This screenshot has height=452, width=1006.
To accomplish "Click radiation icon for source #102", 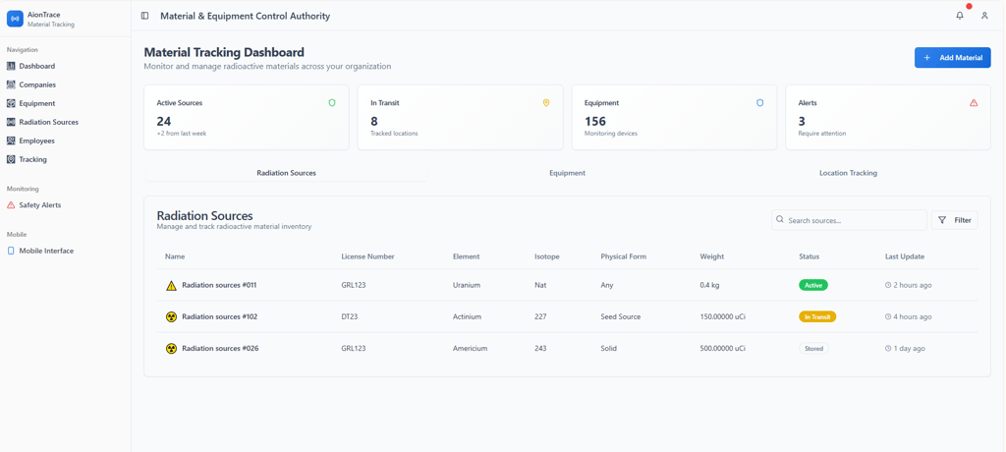I will click(x=171, y=316).
